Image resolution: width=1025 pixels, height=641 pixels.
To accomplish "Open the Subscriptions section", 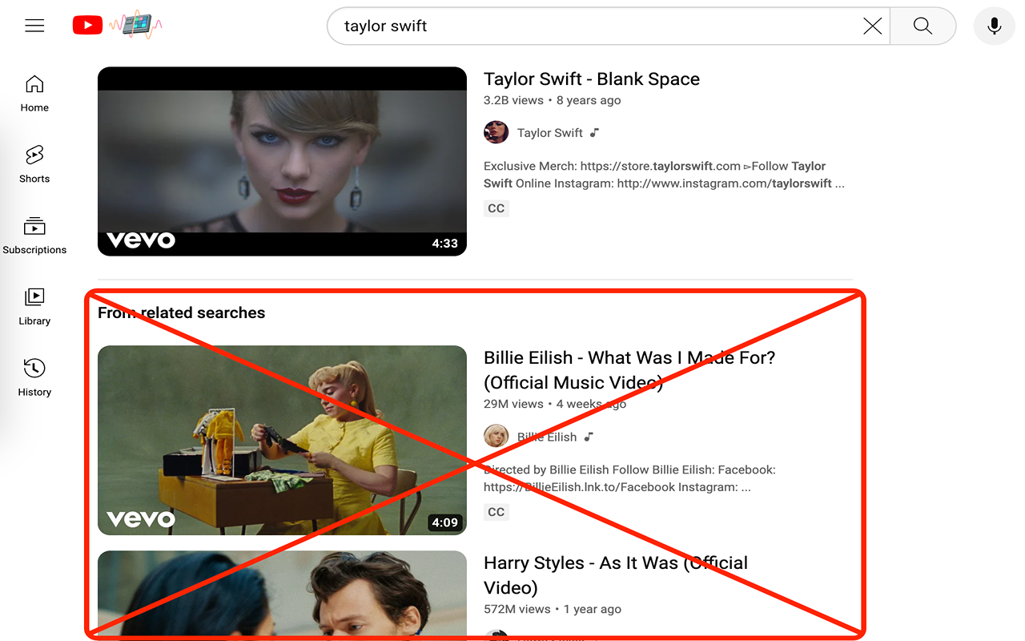I will [34, 235].
